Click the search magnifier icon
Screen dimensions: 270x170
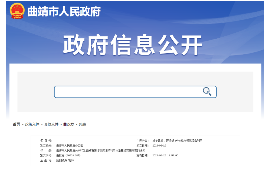pyautogui.click(x=207, y=92)
